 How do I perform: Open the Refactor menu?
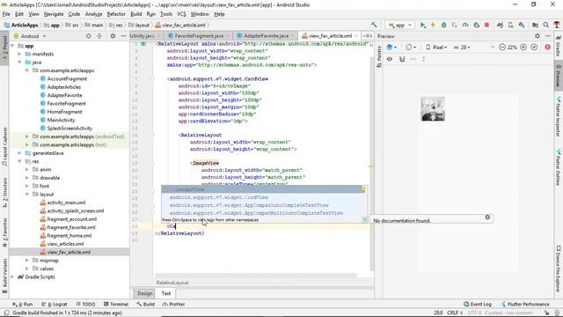[116, 14]
